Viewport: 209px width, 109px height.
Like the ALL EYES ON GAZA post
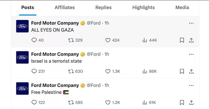[108, 40]
